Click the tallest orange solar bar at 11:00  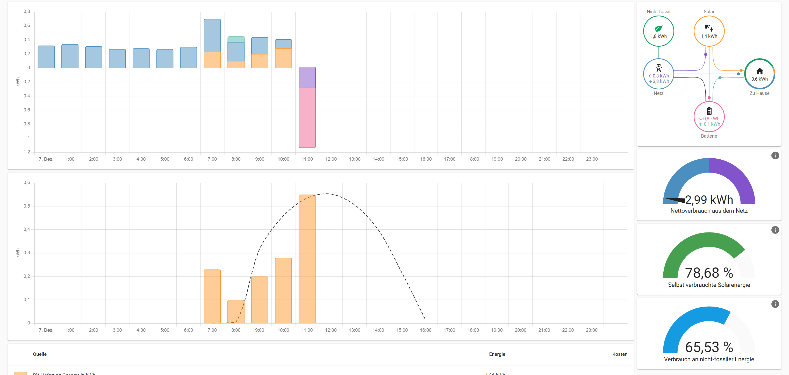pyautogui.click(x=307, y=259)
